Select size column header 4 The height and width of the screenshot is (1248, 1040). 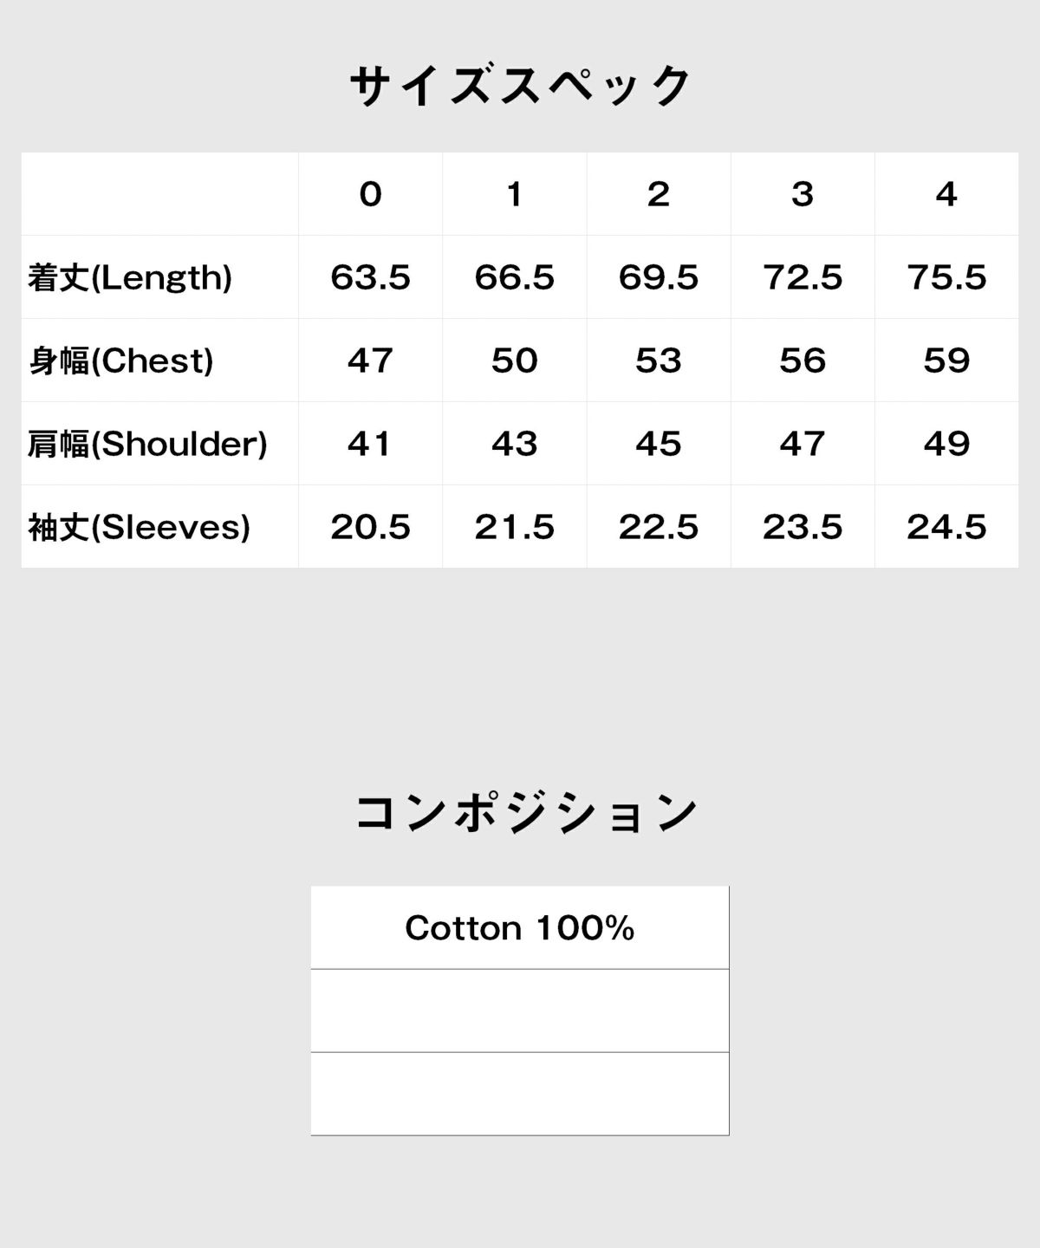click(946, 194)
